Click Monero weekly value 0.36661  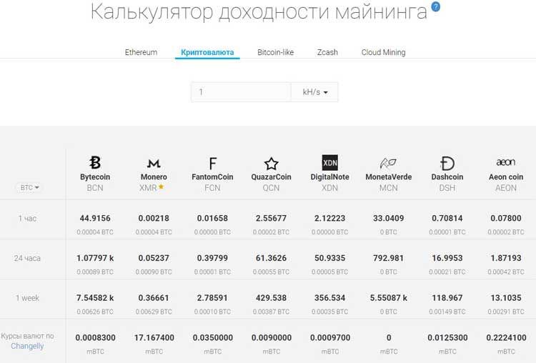pos(154,298)
